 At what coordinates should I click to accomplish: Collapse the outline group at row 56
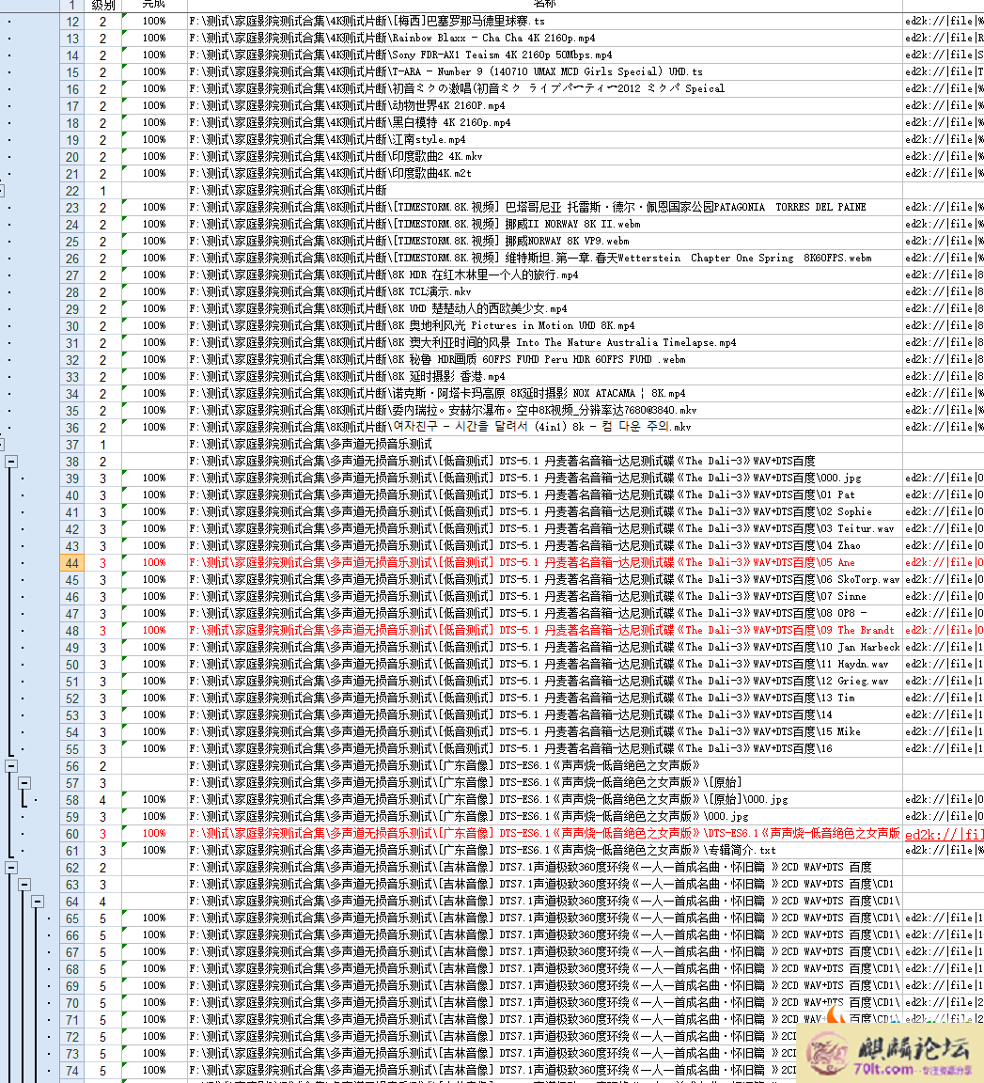pos(11,766)
